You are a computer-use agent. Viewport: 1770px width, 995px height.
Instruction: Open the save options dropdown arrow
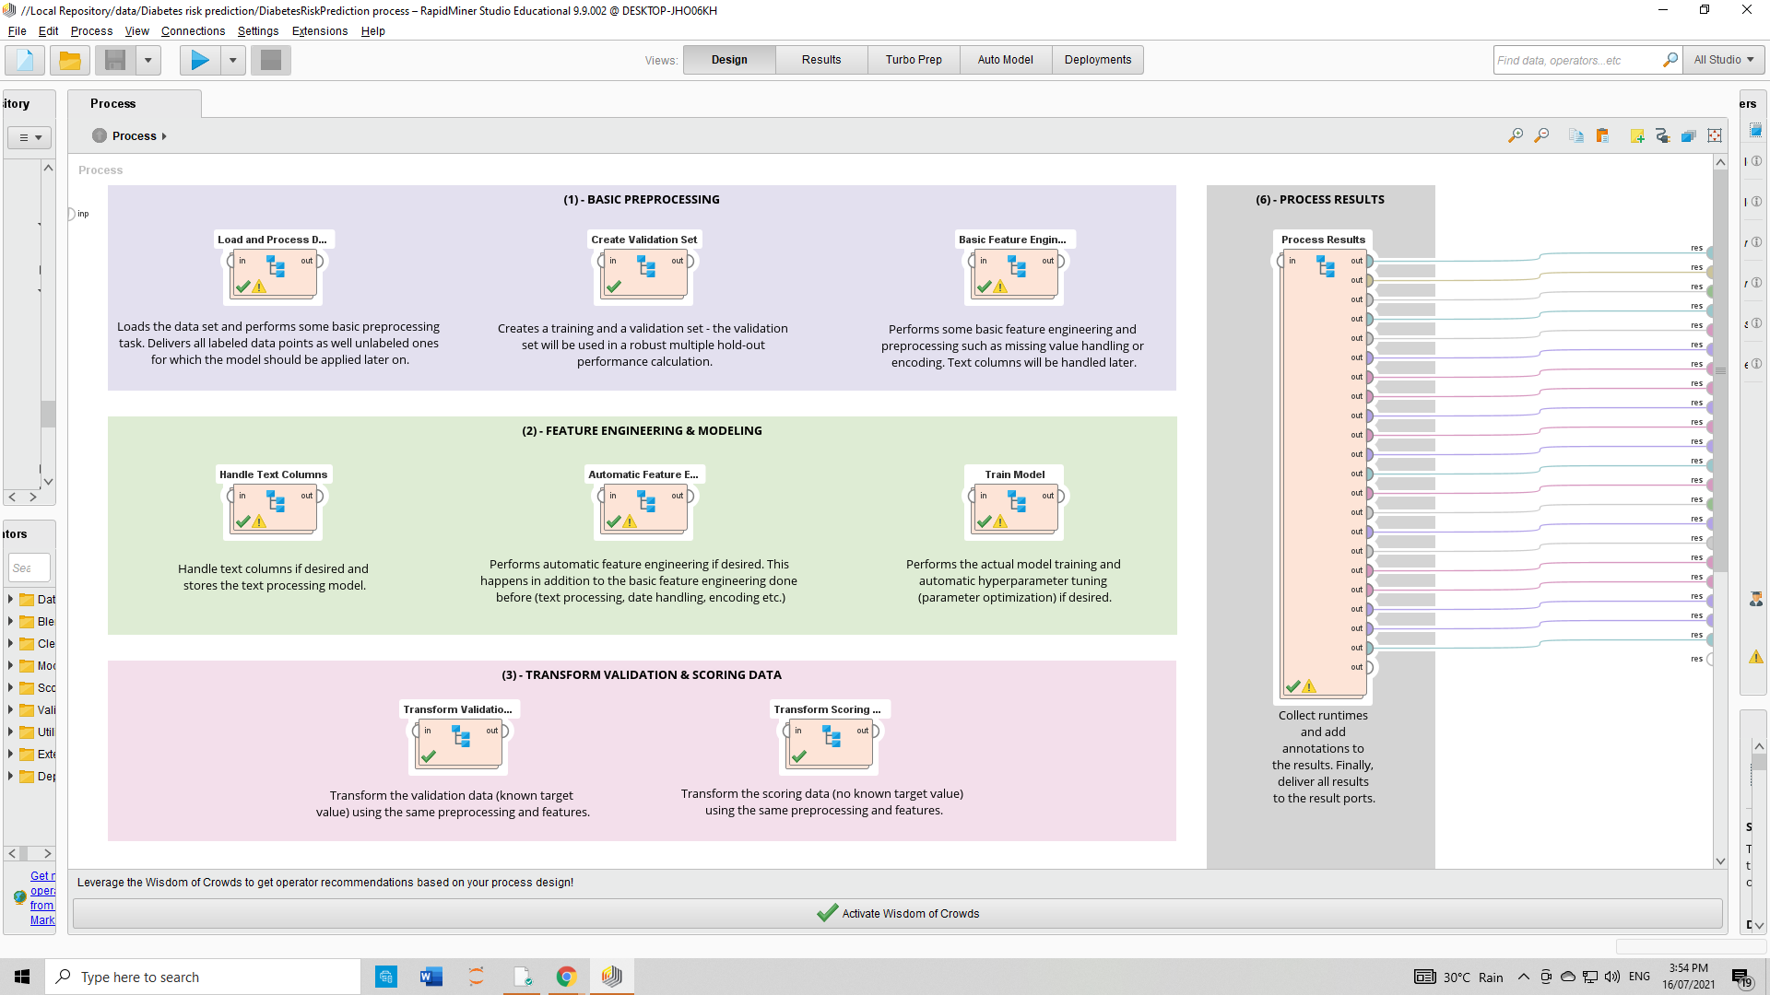point(147,61)
